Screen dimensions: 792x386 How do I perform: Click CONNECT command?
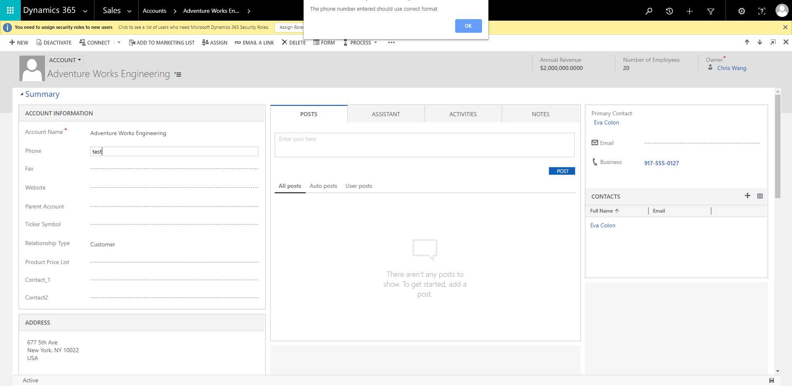[x=94, y=42]
